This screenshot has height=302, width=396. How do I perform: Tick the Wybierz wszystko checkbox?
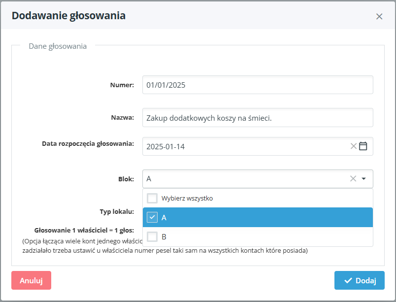point(152,198)
